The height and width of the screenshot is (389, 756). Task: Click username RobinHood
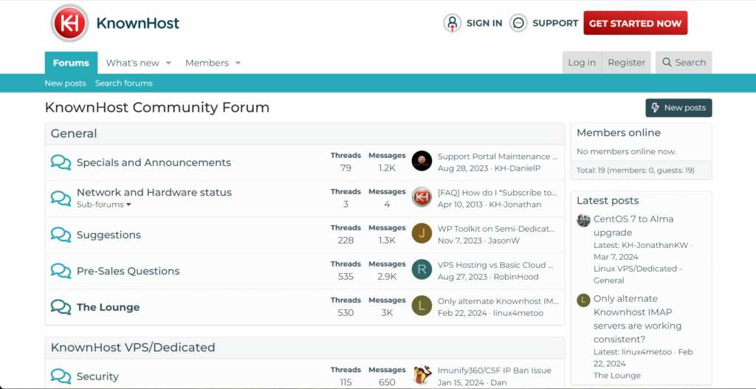coord(516,277)
